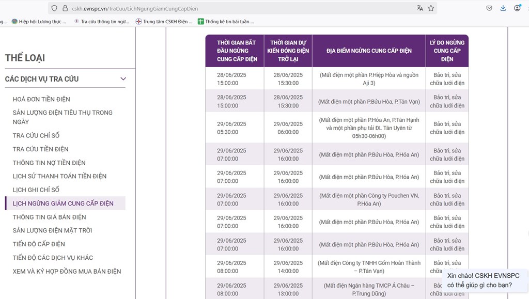529x299 pixels.
Task: Select HOÁ ĐƠN TIỀN ĐIỆN in sidebar
Action: coord(41,99)
